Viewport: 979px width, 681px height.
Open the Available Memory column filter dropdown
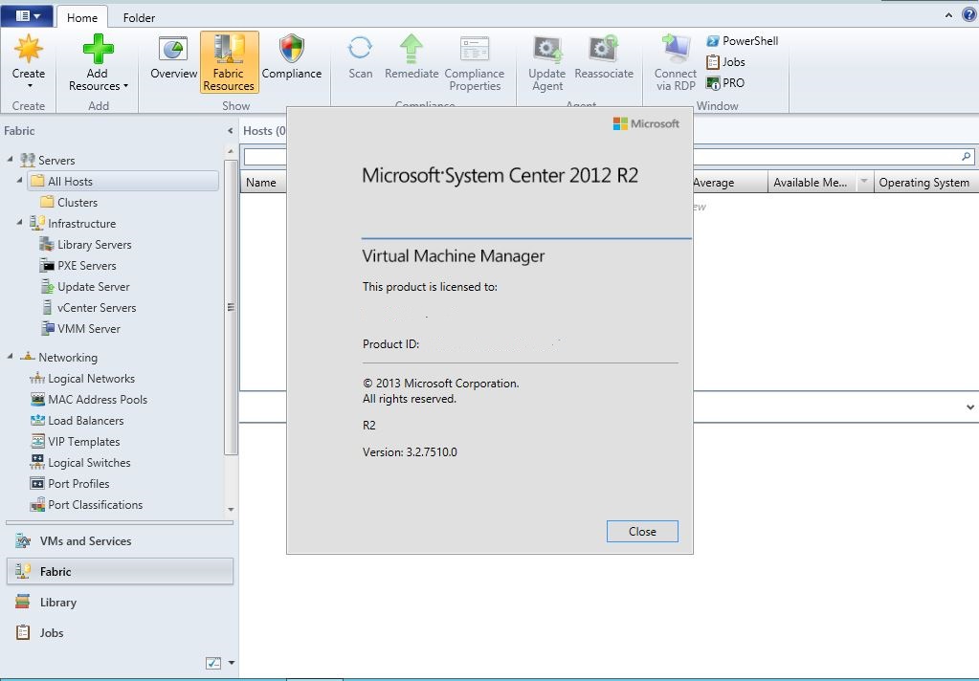[864, 182]
